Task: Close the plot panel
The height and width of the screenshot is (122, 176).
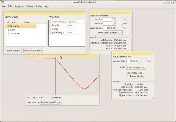Action: (98, 55)
